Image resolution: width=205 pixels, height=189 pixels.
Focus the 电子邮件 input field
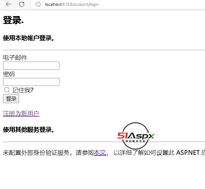coord(31,66)
